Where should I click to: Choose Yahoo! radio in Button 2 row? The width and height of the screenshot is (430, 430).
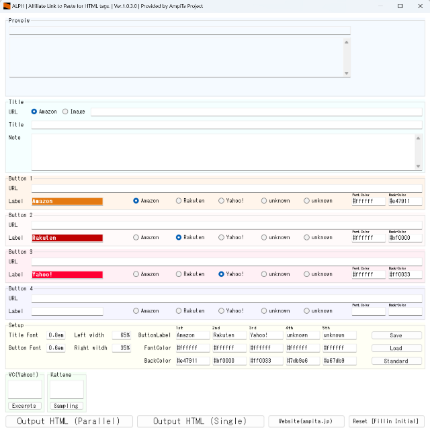221,237
